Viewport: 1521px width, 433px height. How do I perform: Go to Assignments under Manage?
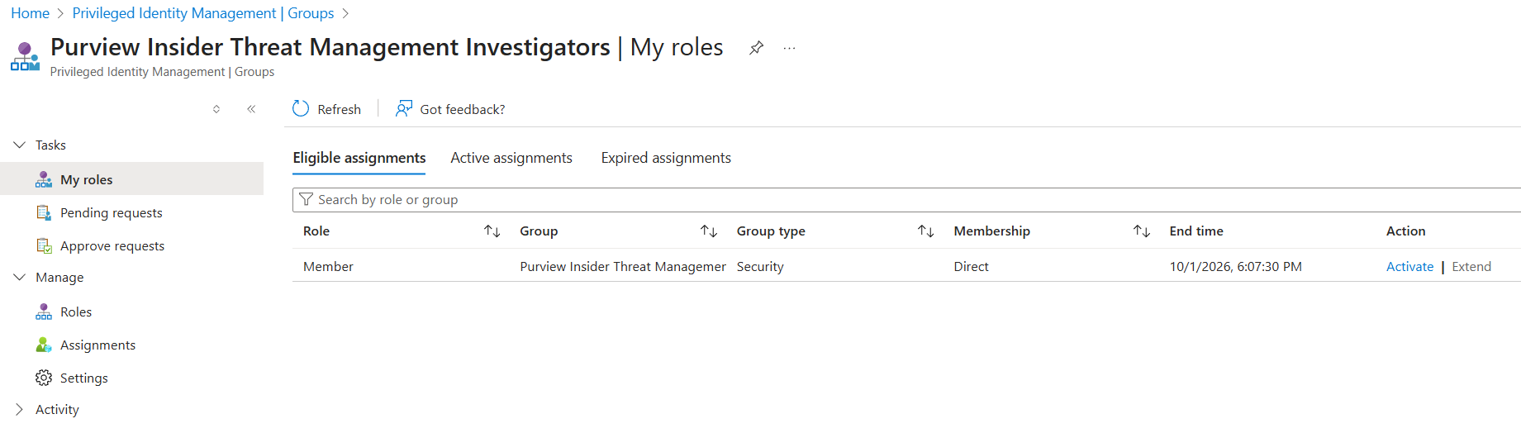pos(97,345)
